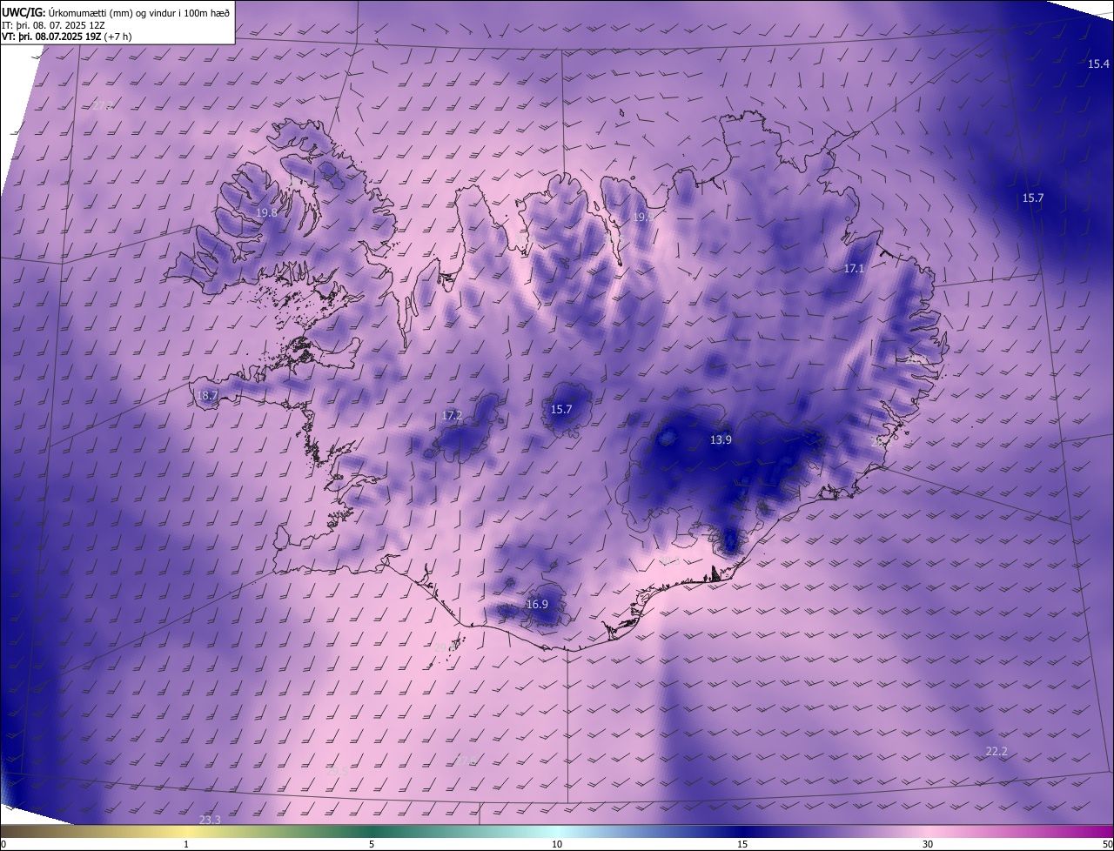The width and height of the screenshot is (1114, 851).
Task: Click the color scale label 10
Action: [557, 844]
